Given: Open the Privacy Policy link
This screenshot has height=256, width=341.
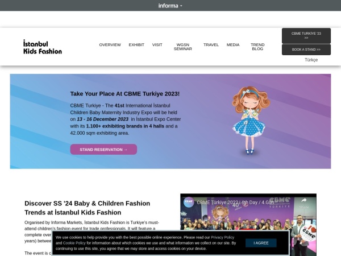Looking at the screenshot, I should (x=222, y=237).
